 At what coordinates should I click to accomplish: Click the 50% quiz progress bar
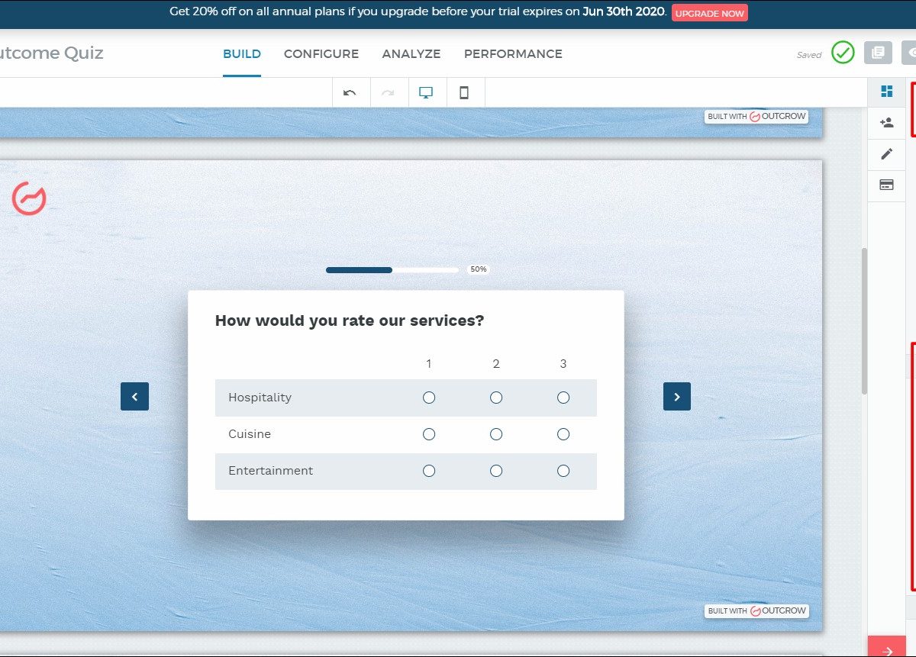tap(392, 270)
